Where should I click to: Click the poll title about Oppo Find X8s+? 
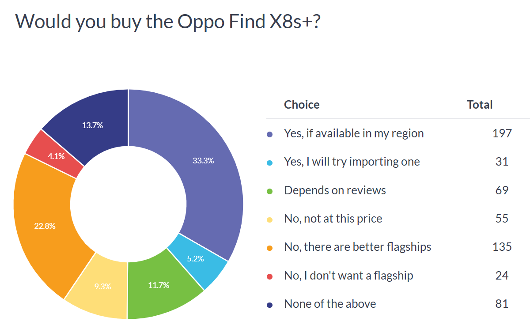click(167, 22)
